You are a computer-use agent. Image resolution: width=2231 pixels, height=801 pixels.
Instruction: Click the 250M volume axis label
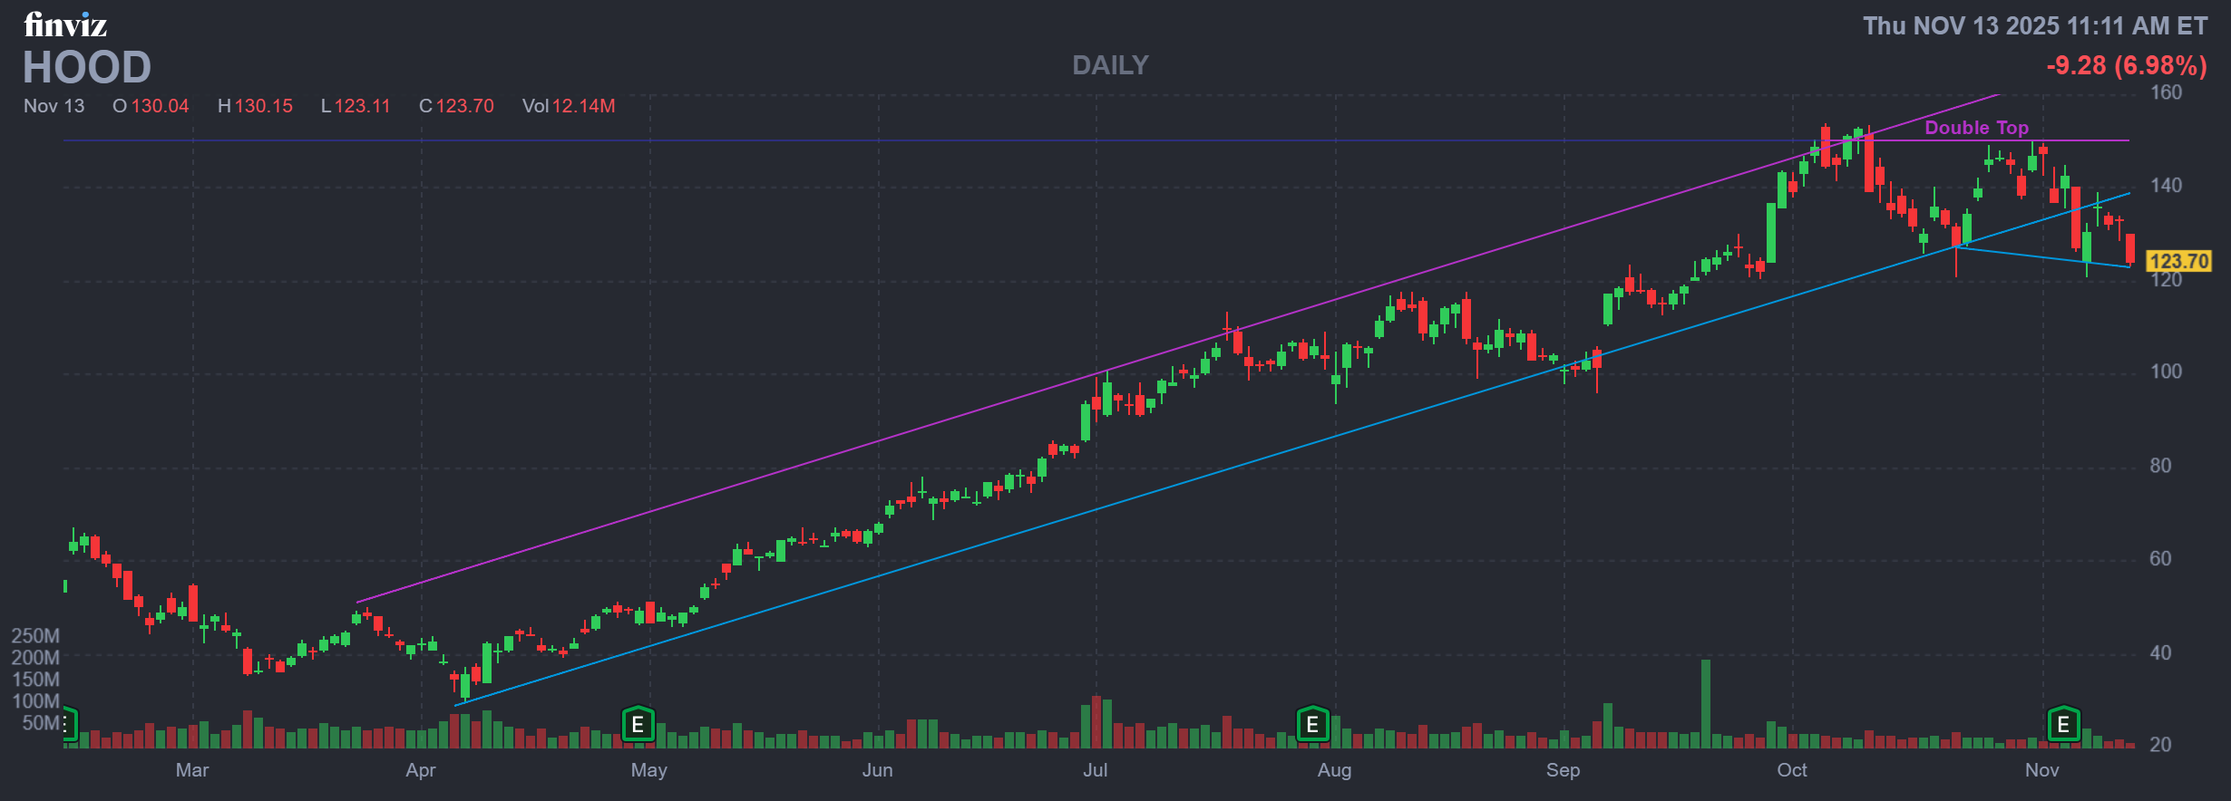pos(35,636)
